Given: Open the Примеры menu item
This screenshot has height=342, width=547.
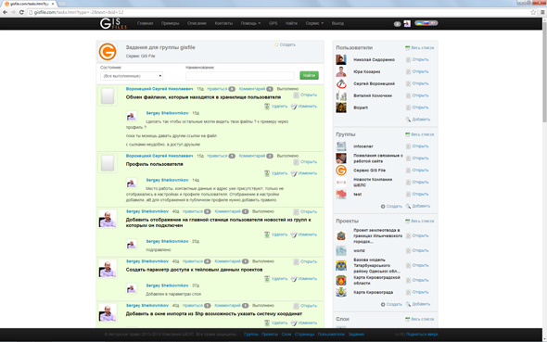Looking at the screenshot, I should 170,23.
